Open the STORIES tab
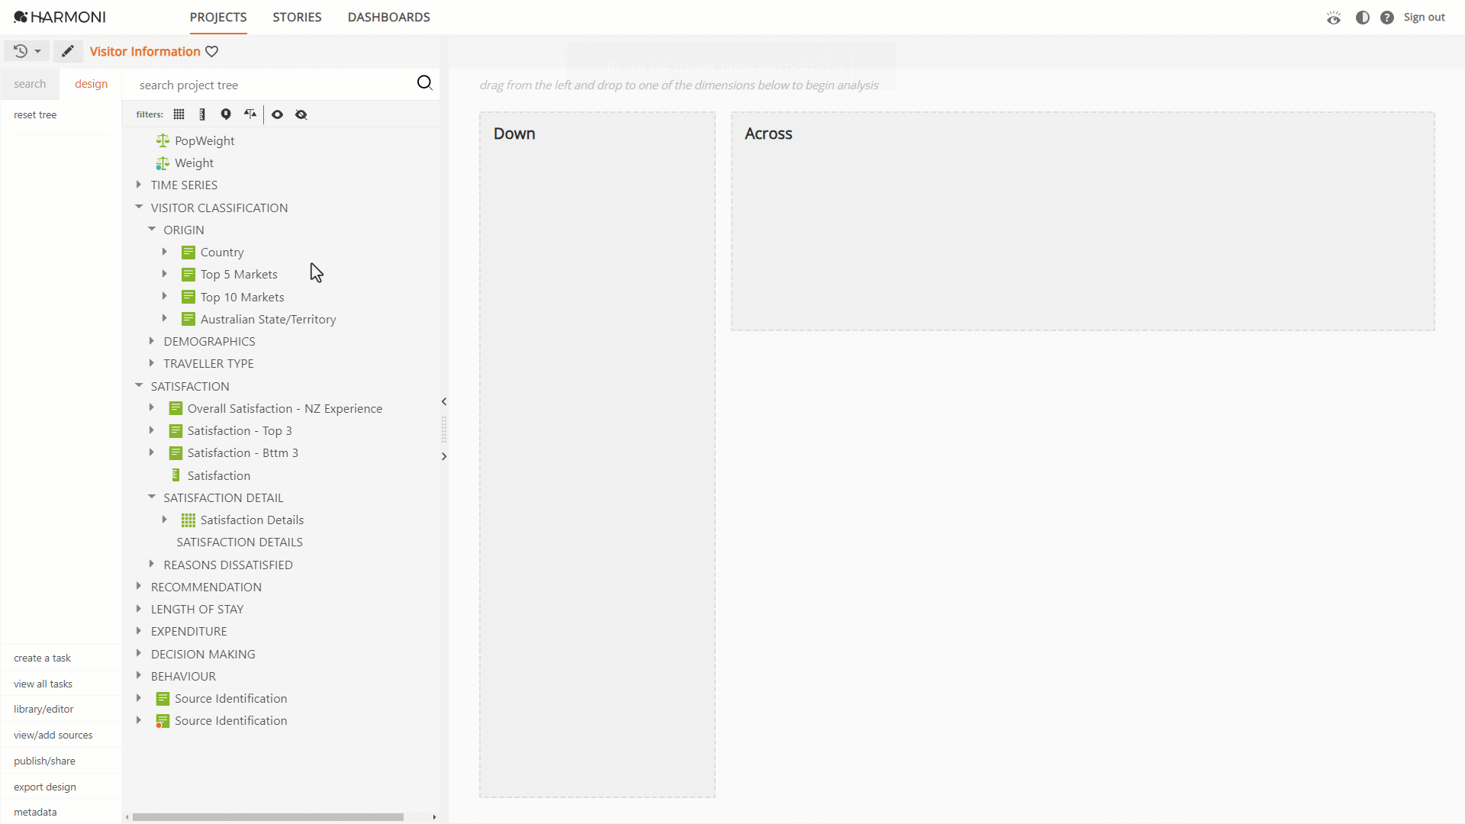 point(297,18)
